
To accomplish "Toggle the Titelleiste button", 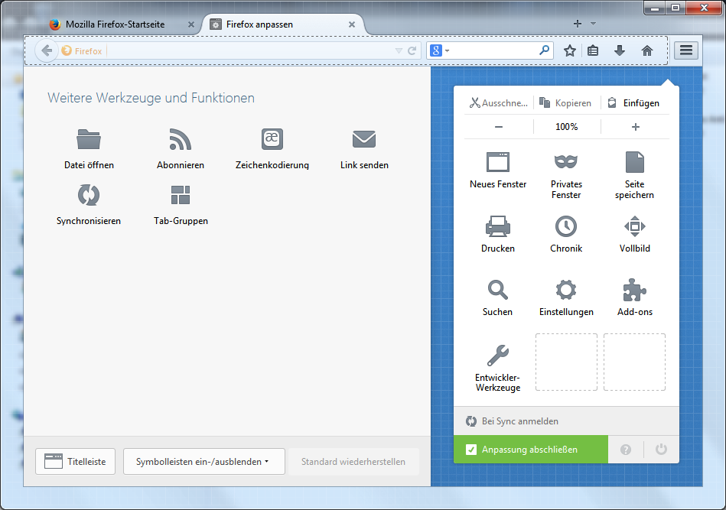I will 75,462.
